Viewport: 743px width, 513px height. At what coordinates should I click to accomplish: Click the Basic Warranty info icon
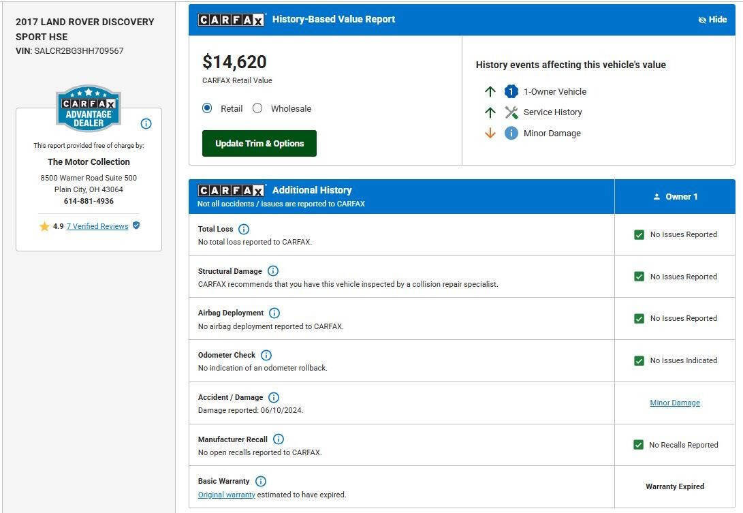tap(261, 481)
